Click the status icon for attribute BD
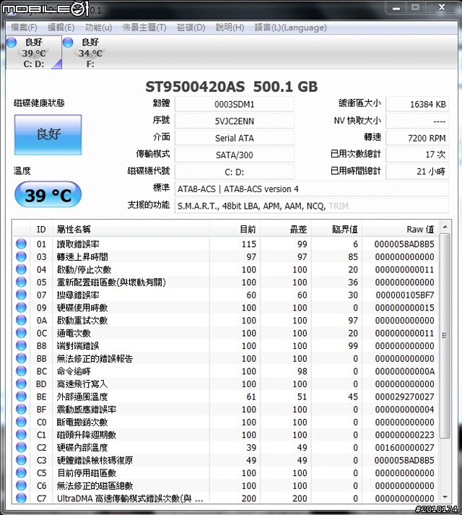 21,384
